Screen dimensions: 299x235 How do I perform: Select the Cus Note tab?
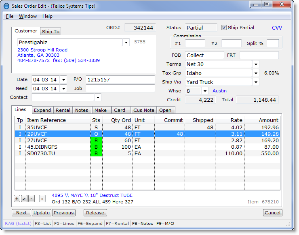point(144,110)
